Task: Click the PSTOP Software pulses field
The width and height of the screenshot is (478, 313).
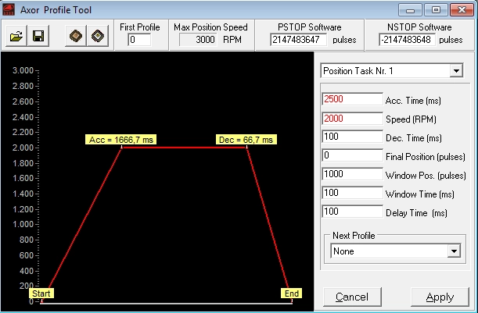Action: tap(298, 40)
